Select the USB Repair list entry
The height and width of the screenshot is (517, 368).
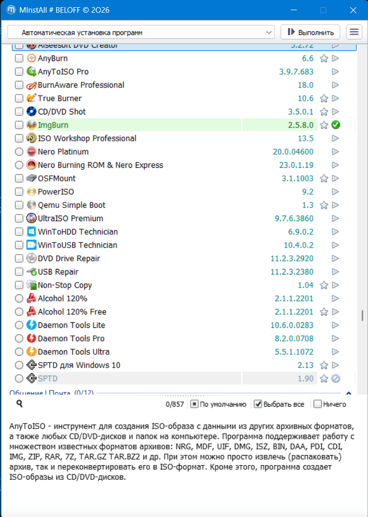click(184, 271)
